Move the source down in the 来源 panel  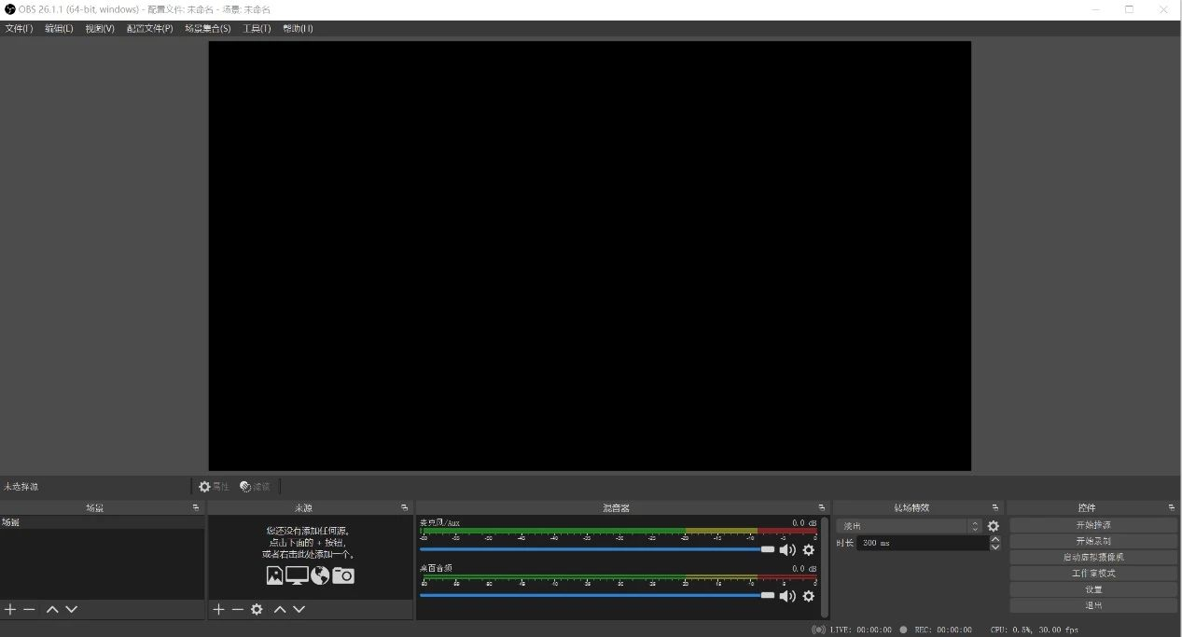pyautogui.click(x=299, y=609)
